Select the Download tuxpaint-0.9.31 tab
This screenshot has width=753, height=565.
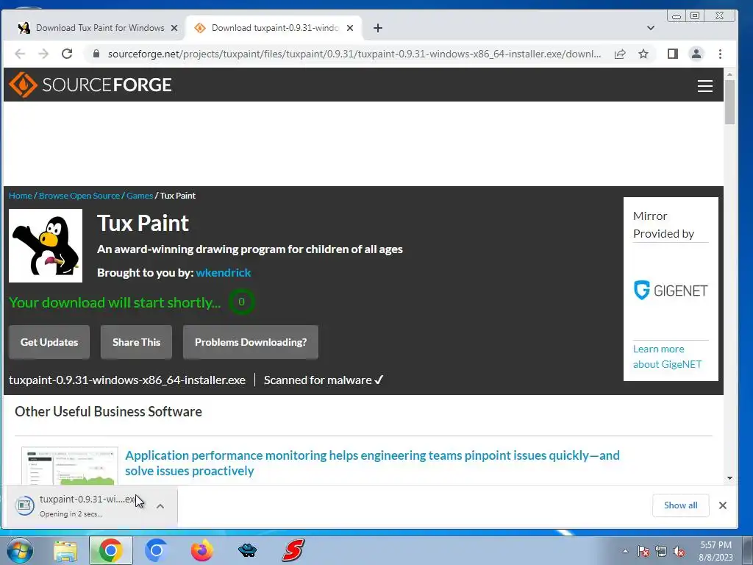pos(274,28)
